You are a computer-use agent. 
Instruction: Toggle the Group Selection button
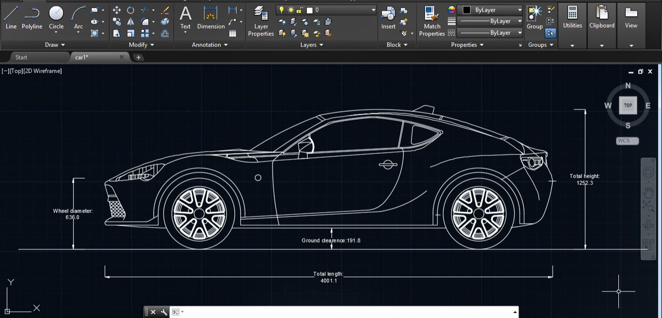click(551, 33)
